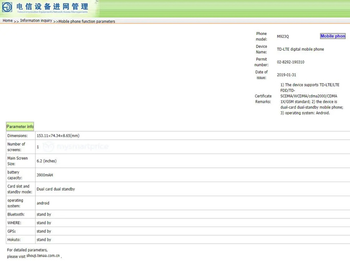Click the WHERE stand by value
Viewport: 350px width, 261px height.
click(x=44, y=223)
